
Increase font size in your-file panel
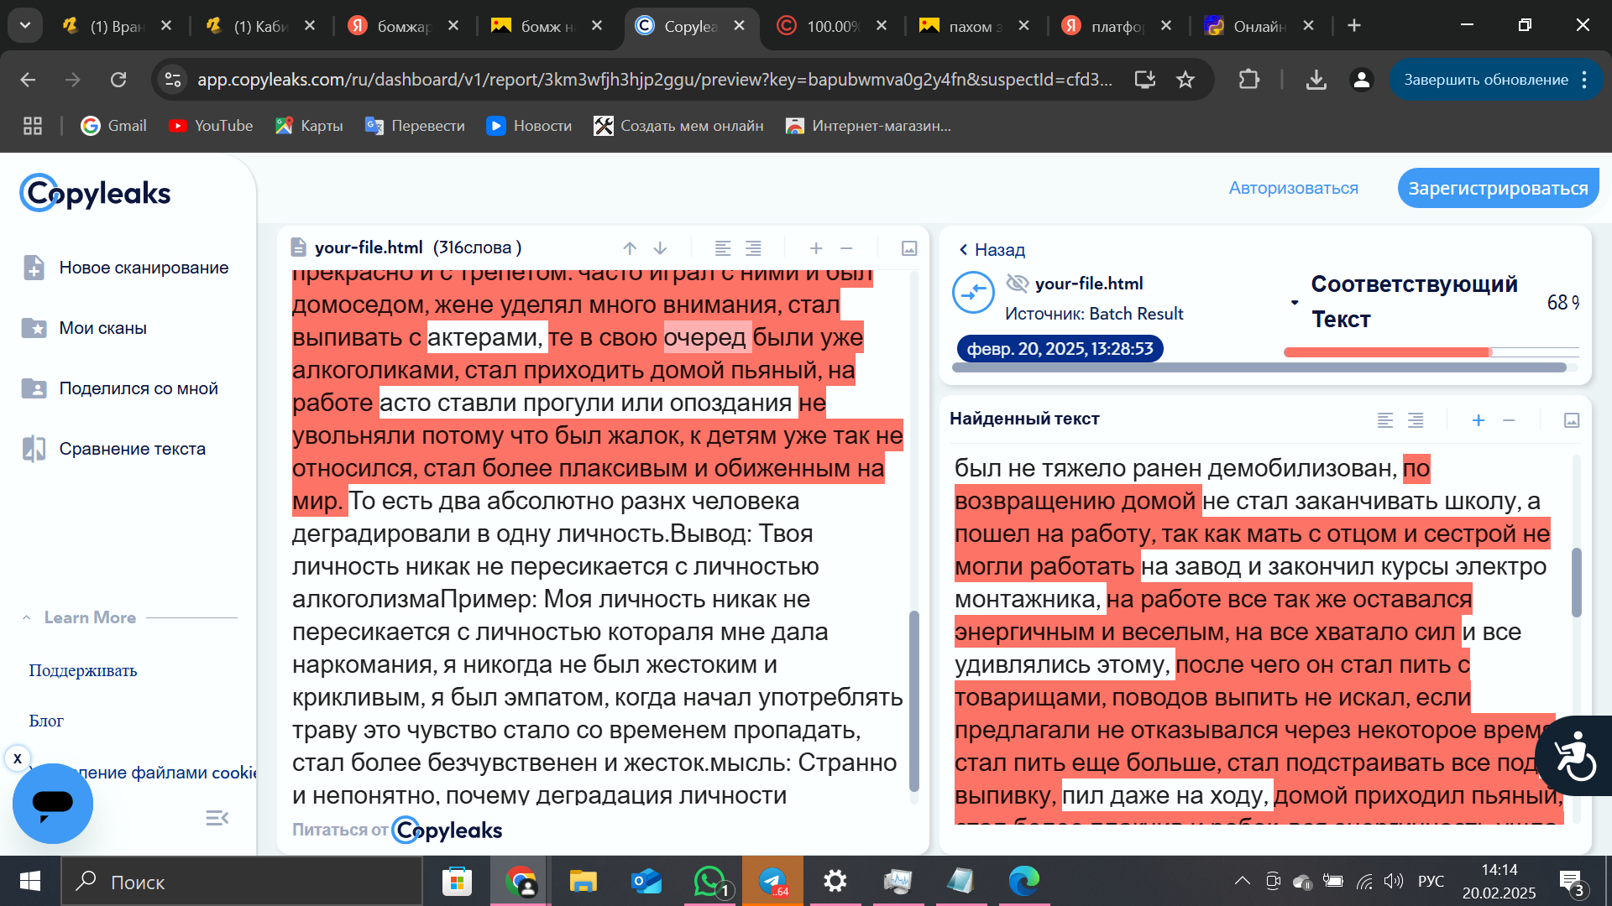[815, 248]
